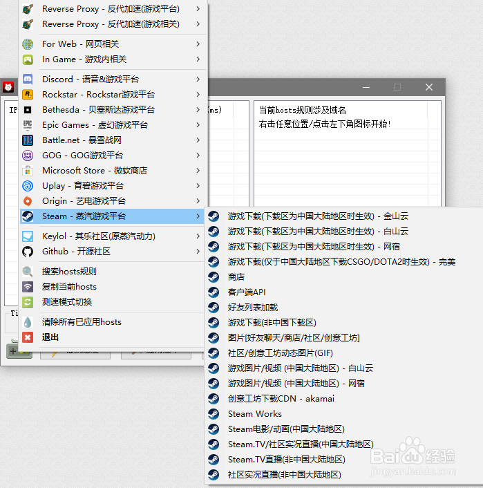Click the Keylol blue icon
This screenshot has height=488, width=483.
(28, 236)
